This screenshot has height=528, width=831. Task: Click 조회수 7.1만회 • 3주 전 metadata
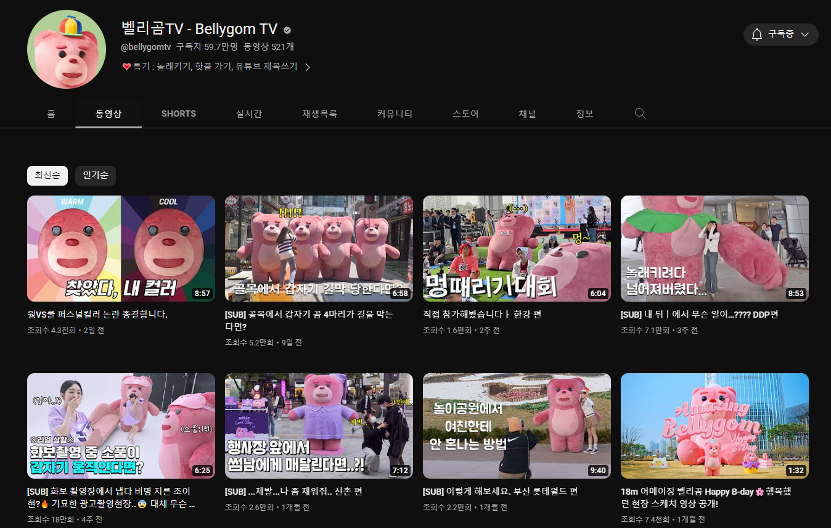[x=659, y=331]
